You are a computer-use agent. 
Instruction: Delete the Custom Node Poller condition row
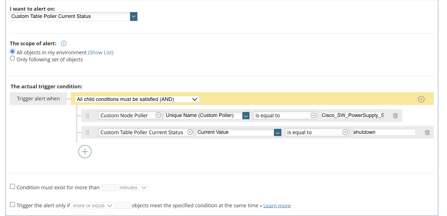pyautogui.click(x=395, y=116)
